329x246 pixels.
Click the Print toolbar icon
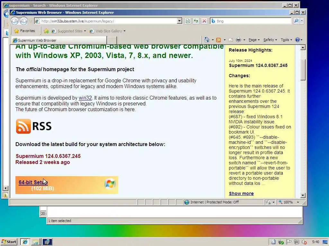pyautogui.click(x=238, y=40)
